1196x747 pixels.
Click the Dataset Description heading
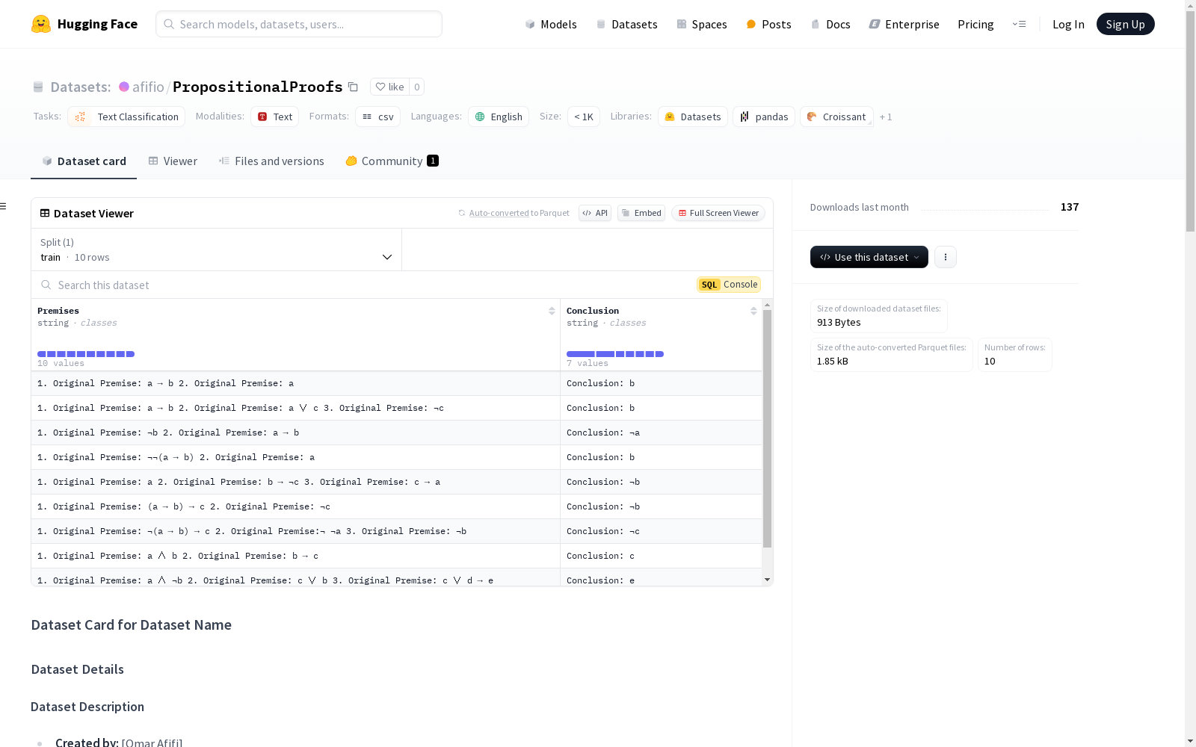87,707
